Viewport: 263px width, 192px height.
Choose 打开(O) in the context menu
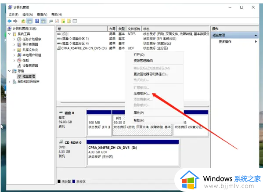[154, 55]
